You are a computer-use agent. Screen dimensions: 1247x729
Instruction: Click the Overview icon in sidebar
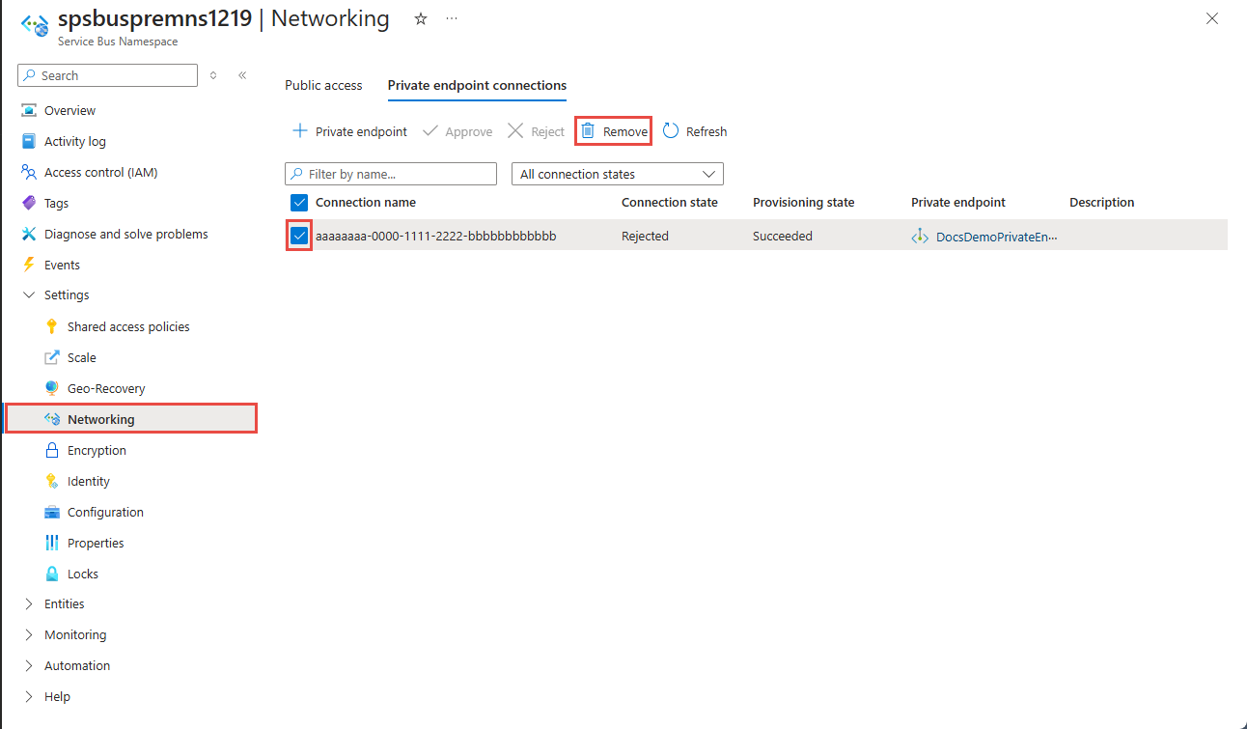click(x=29, y=110)
